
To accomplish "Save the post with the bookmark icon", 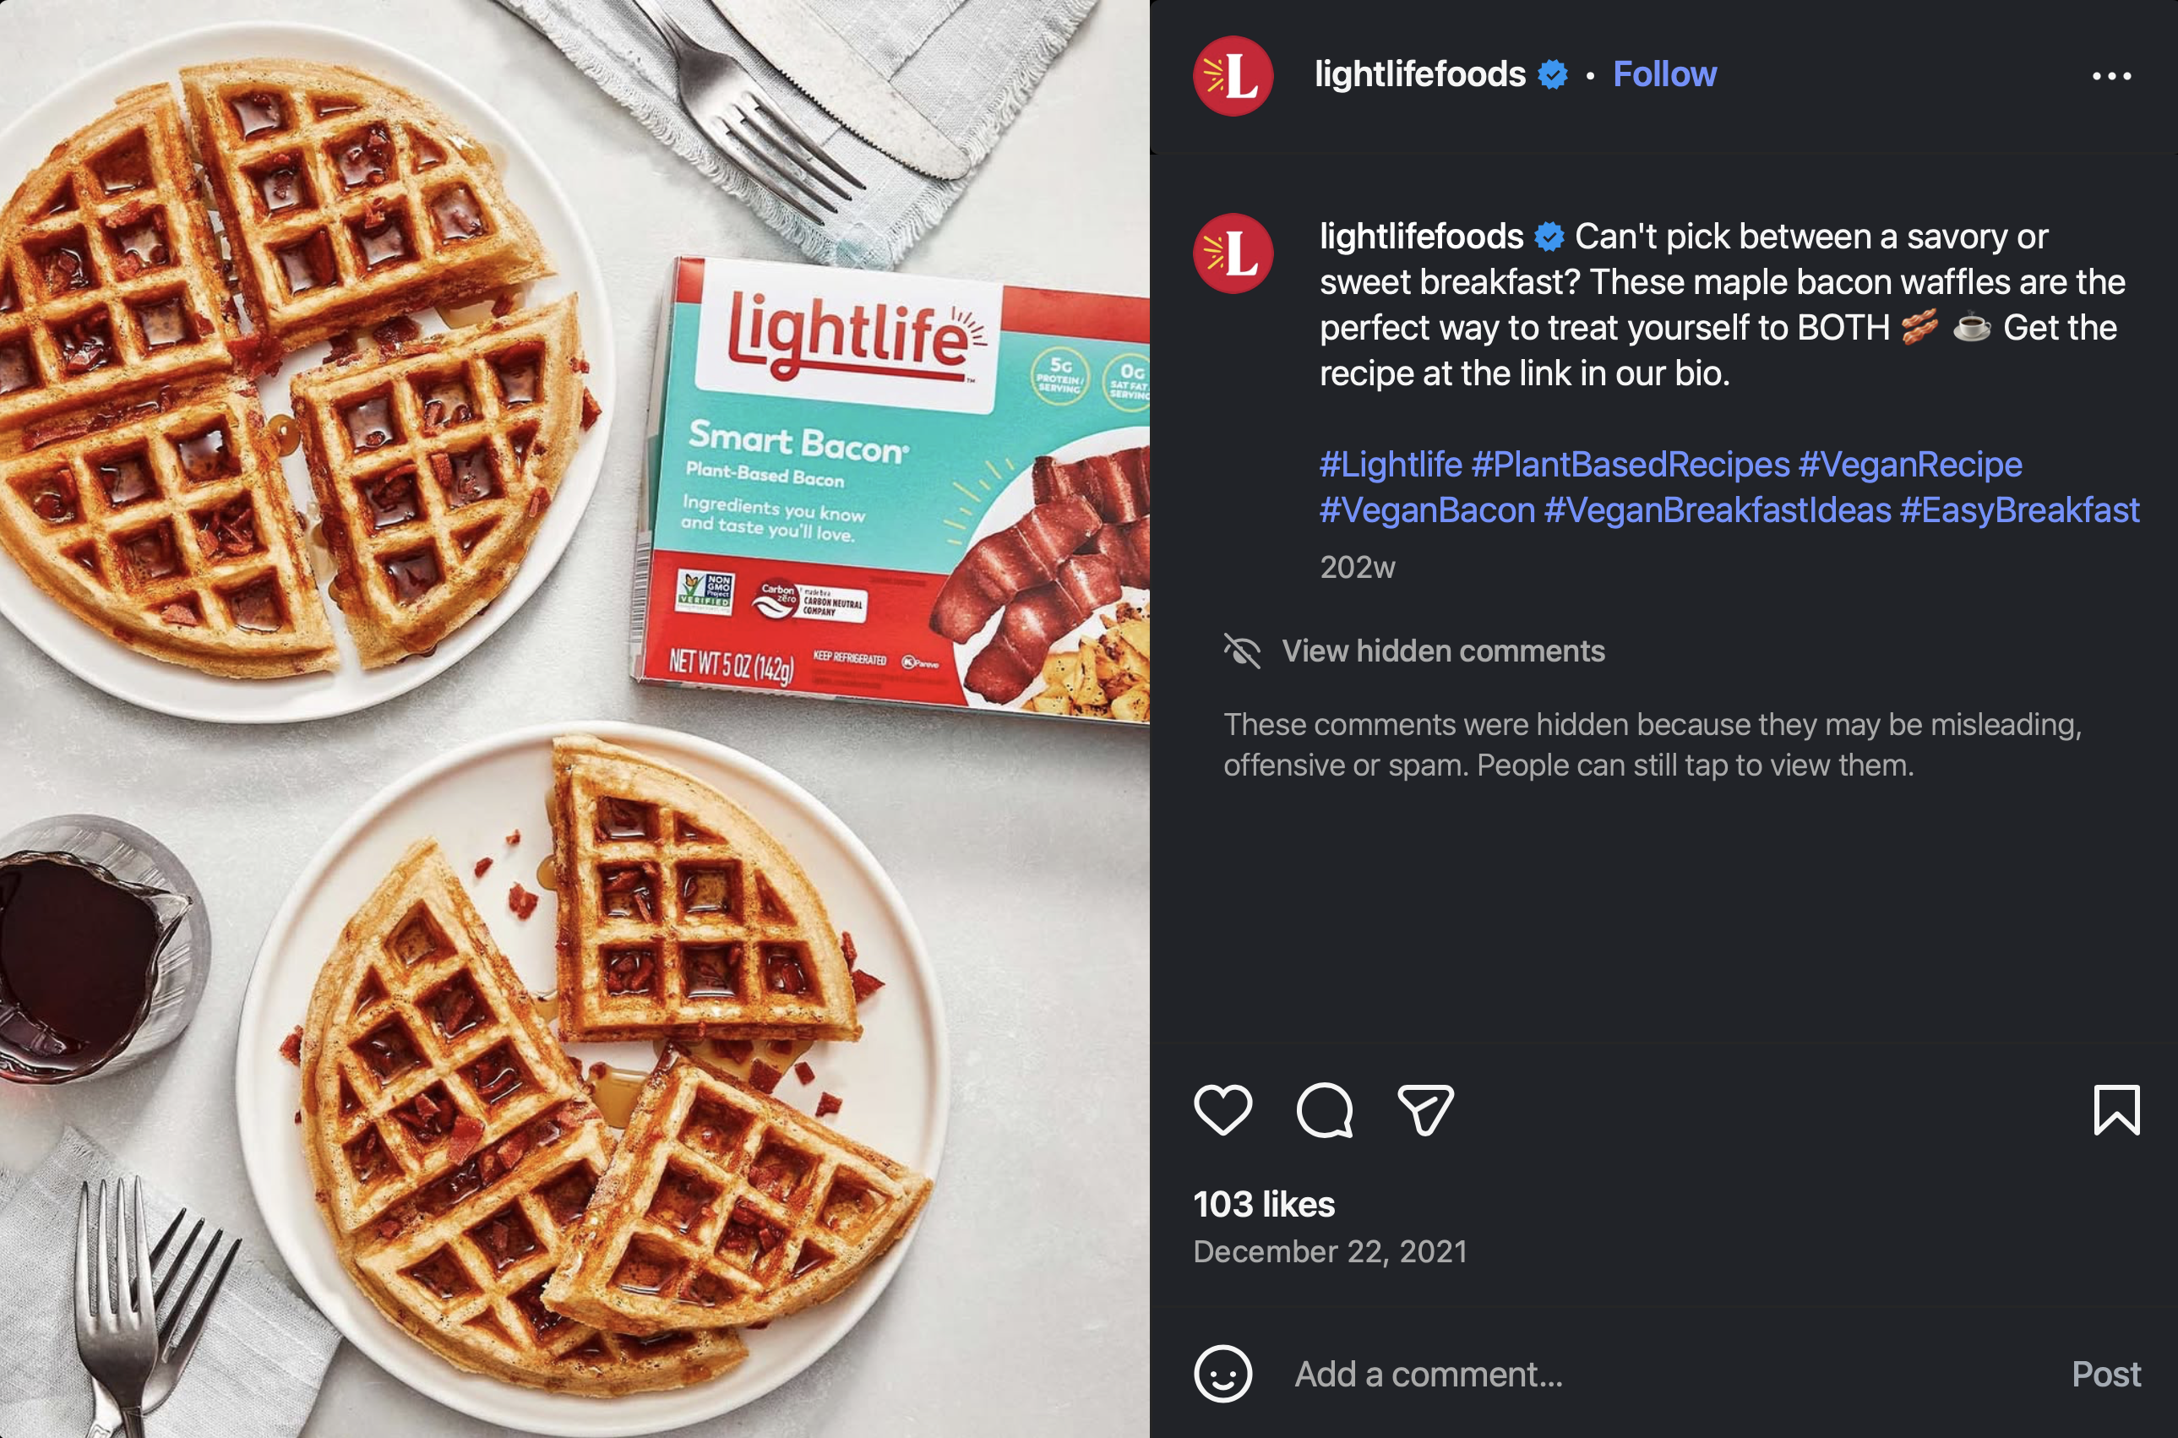I will click(x=2116, y=1109).
